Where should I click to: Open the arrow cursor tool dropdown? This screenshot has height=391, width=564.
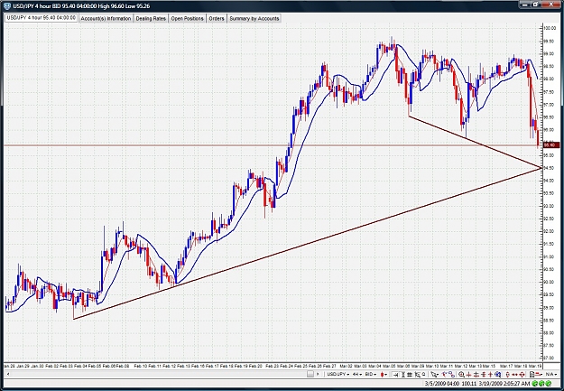tap(435, 375)
